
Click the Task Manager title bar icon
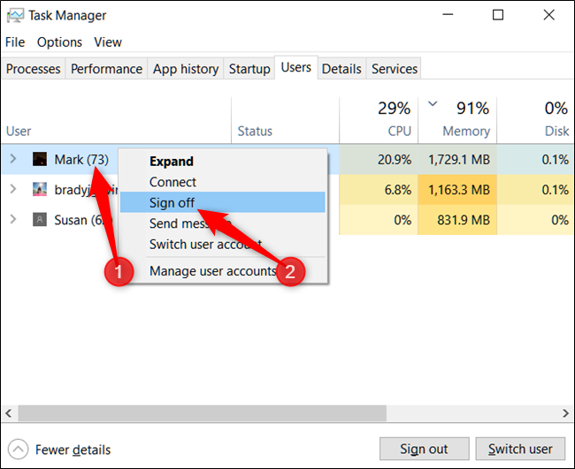[14, 15]
